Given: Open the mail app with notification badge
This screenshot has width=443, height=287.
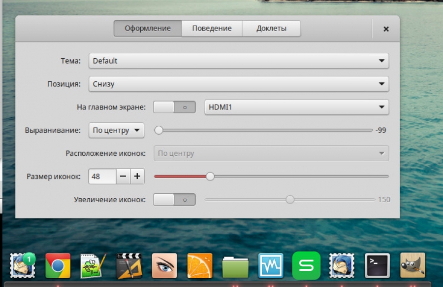Looking at the screenshot, I should (23, 266).
